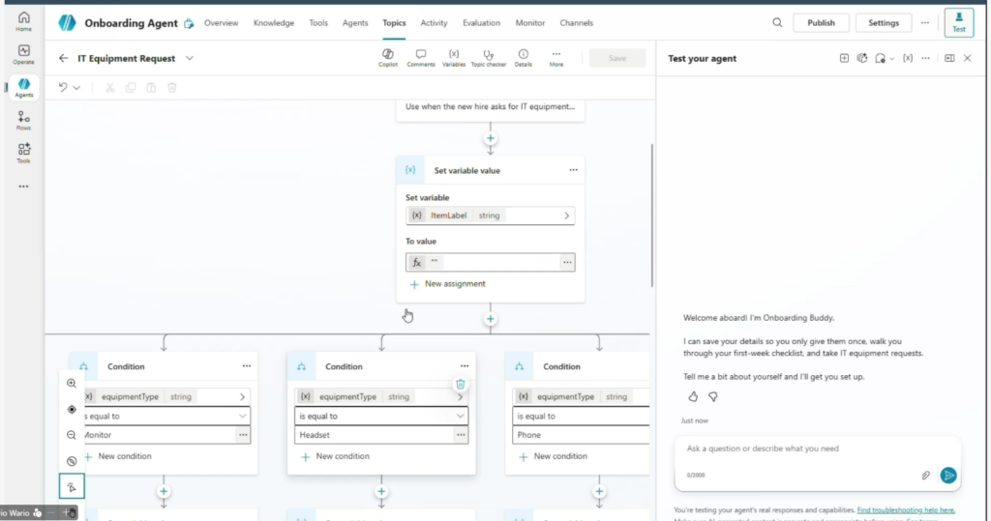Switch to the Channels tab

[x=577, y=23]
